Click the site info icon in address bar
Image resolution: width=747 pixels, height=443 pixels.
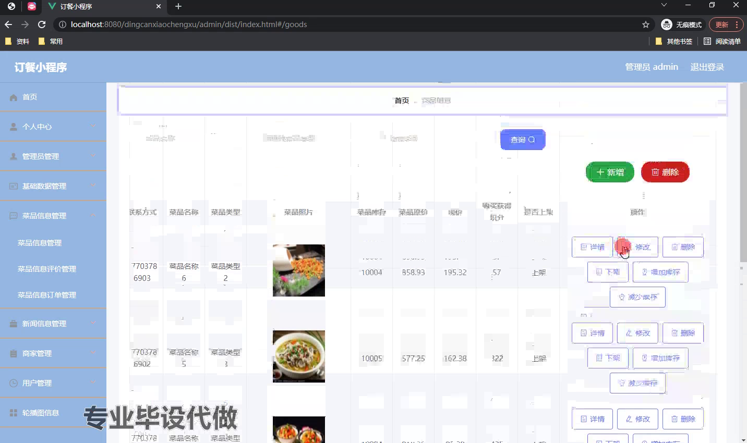pos(62,24)
